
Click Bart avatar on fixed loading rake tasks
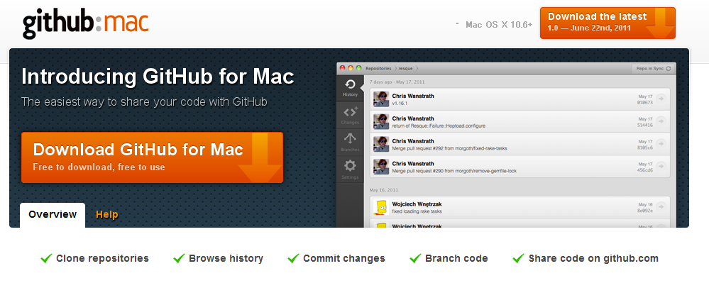(381, 207)
